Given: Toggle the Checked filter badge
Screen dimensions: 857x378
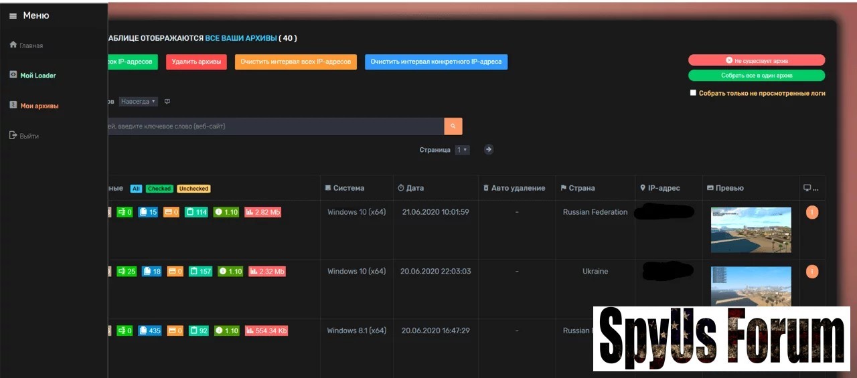Looking at the screenshot, I should 159,189.
